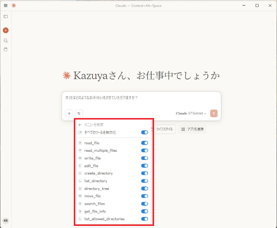This screenshot has height=228, width=277.
Task: Click the attachment plus button in prompt box
Action: [69, 113]
